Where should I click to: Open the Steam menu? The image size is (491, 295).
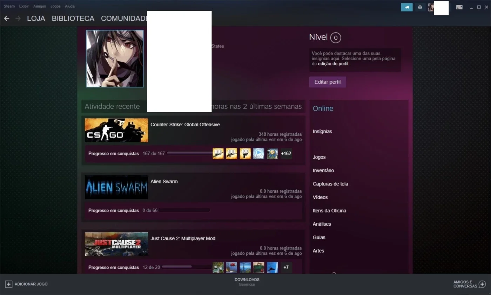9,6
